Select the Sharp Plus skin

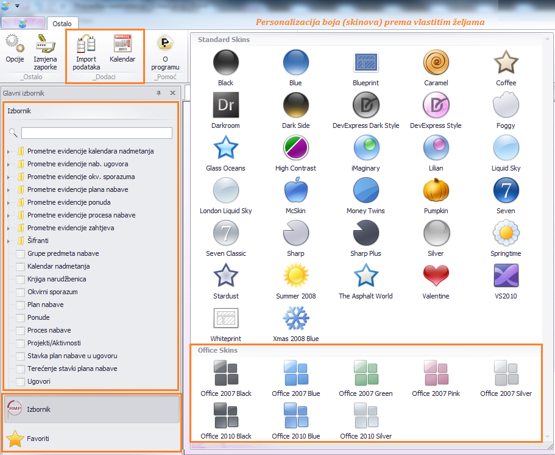click(x=366, y=239)
